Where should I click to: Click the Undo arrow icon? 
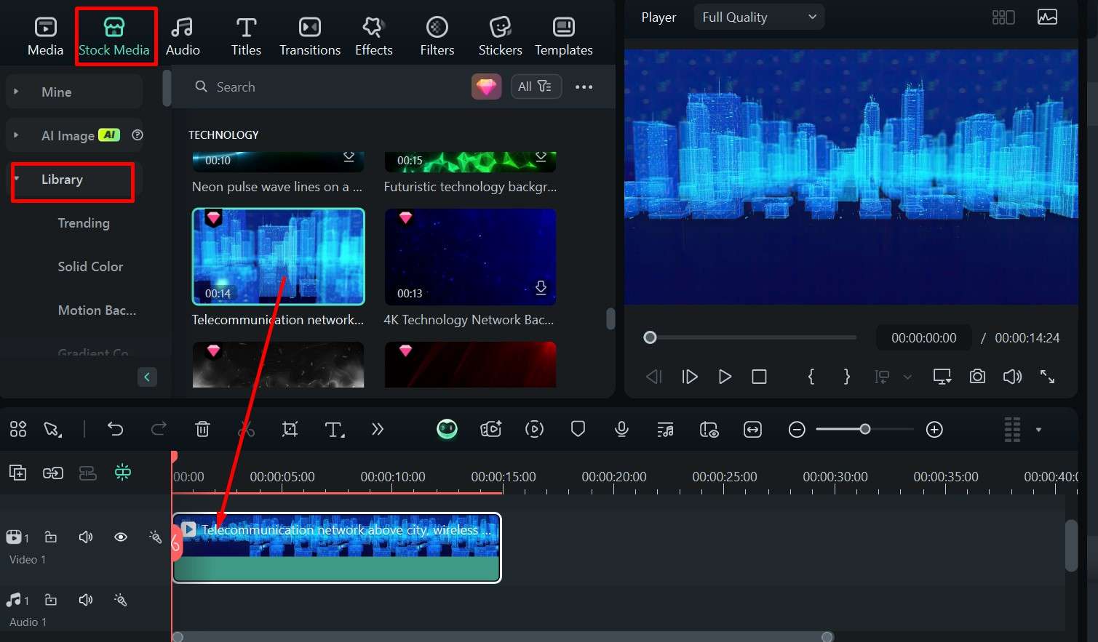[x=115, y=430]
